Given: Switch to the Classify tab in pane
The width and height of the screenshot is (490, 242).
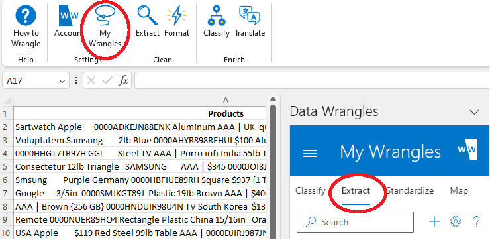Looking at the screenshot, I should [311, 191].
